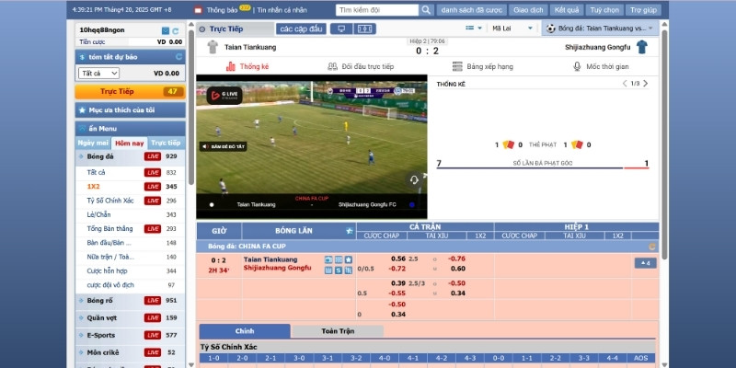The image size is (736, 368).
Task: Click the Thông báo notification icon
Action: click(198, 10)
